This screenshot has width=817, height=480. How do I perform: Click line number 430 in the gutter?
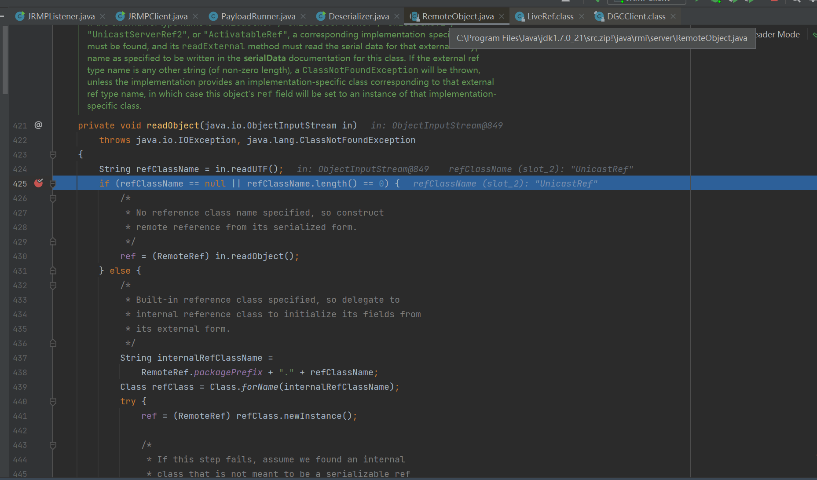pyautogui.click(x=20, y=256)
